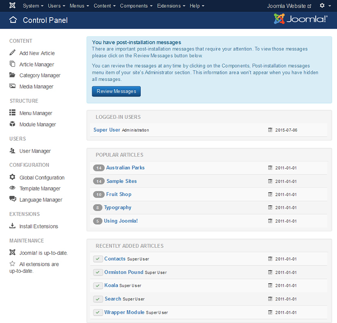Open the Australian Parks article link
Image resolution: width=337 pixels, height=323 pixels.
[x=125, y=168]
